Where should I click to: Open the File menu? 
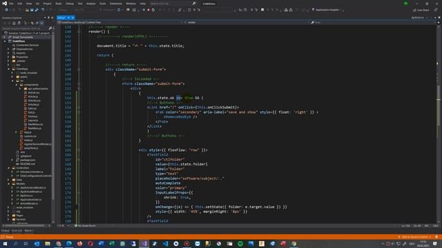pos(11,3)
